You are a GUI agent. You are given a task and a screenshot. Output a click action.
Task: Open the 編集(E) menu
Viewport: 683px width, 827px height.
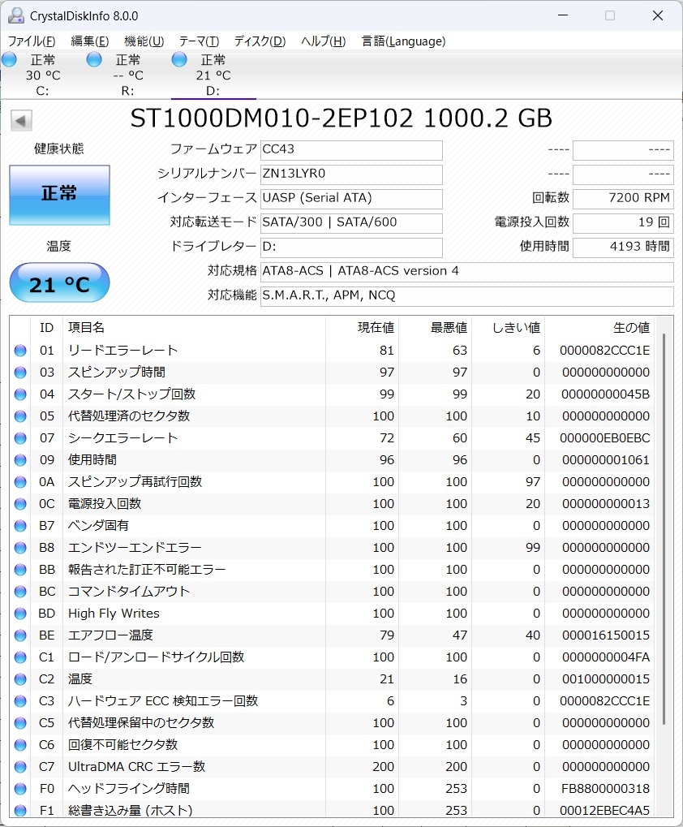pos(89,41)
